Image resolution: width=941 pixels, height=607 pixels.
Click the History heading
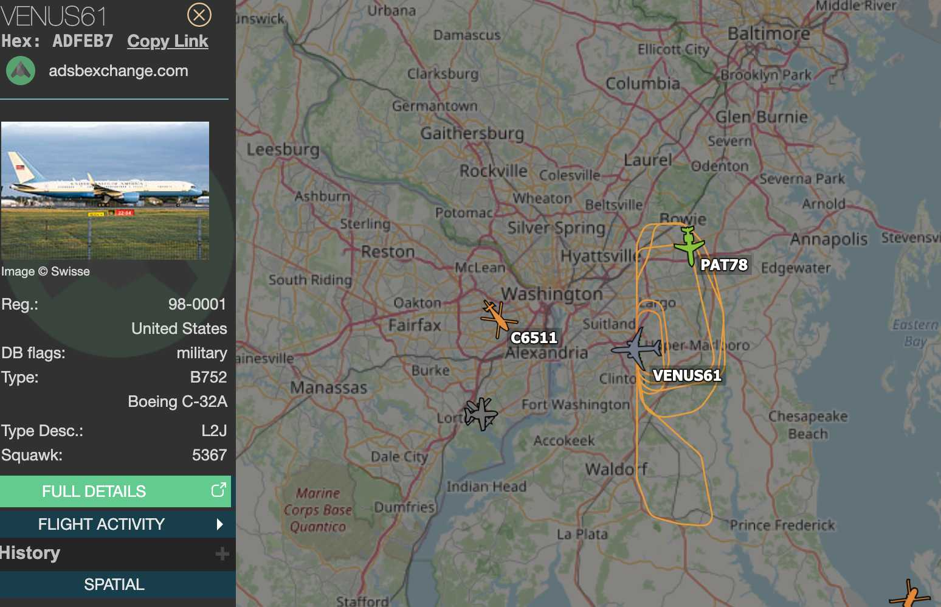coord(30,553)
